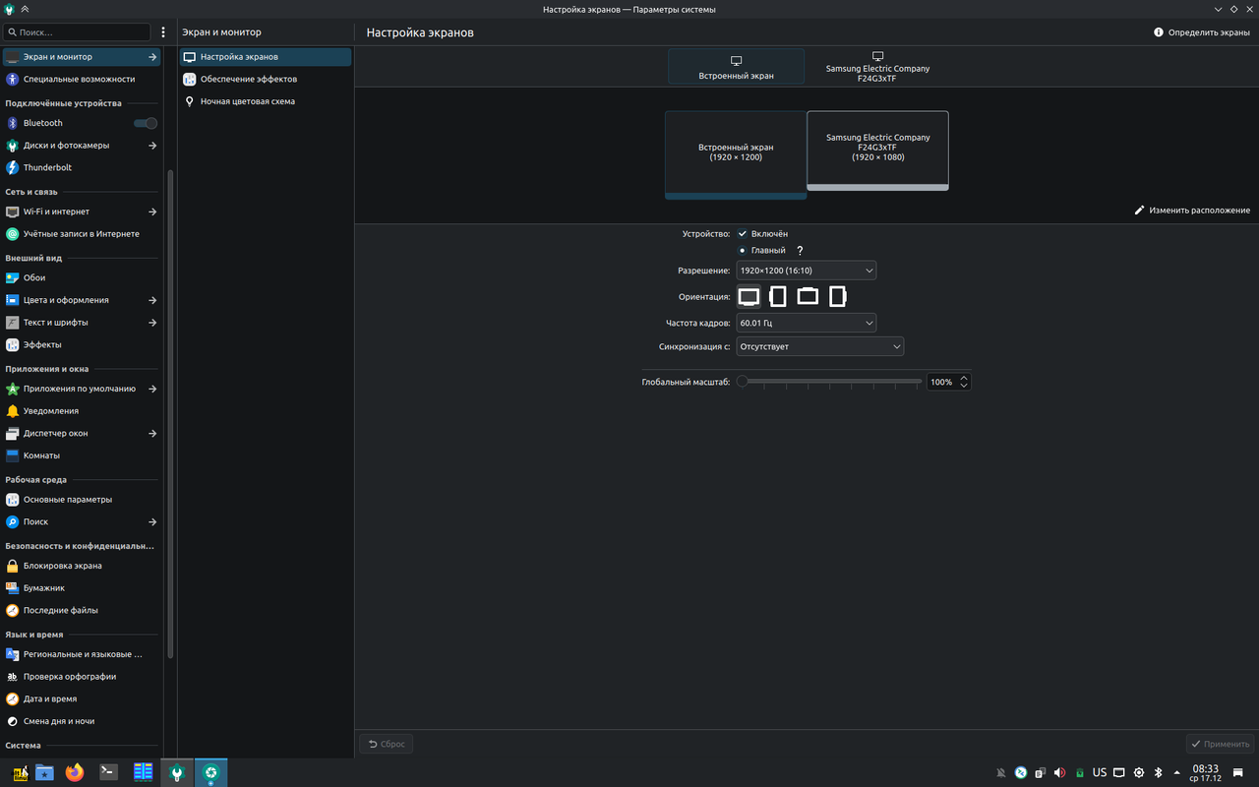
Task: Expand Приложения по умолчанию submenu
Action: pyautogui.click(x=152, y=389)
